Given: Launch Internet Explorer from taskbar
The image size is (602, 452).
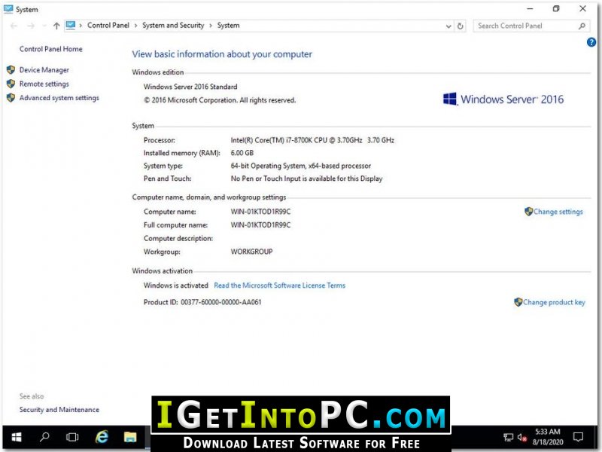Looking at the screenshot, I should [x=102, y=437].
